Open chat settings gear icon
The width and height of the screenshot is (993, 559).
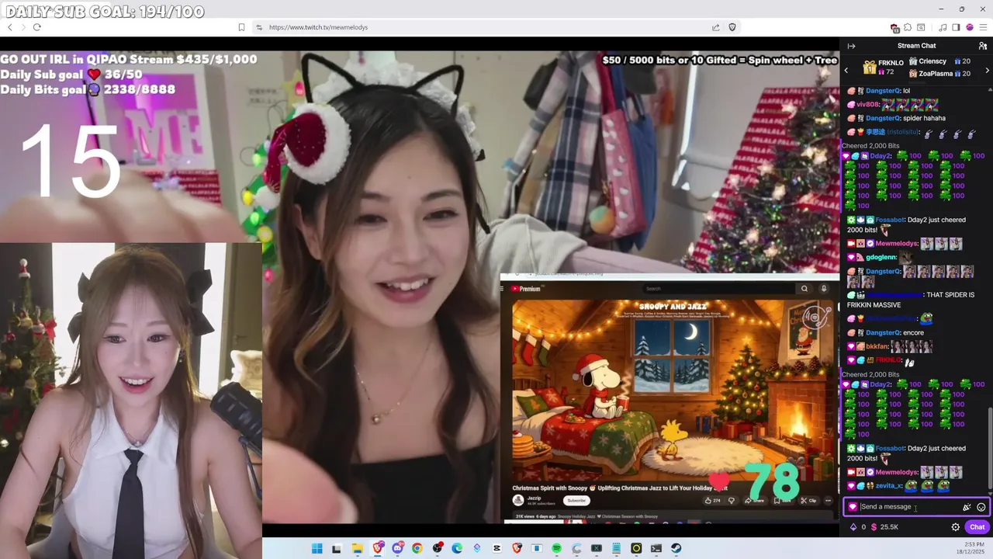coord(955,527)
